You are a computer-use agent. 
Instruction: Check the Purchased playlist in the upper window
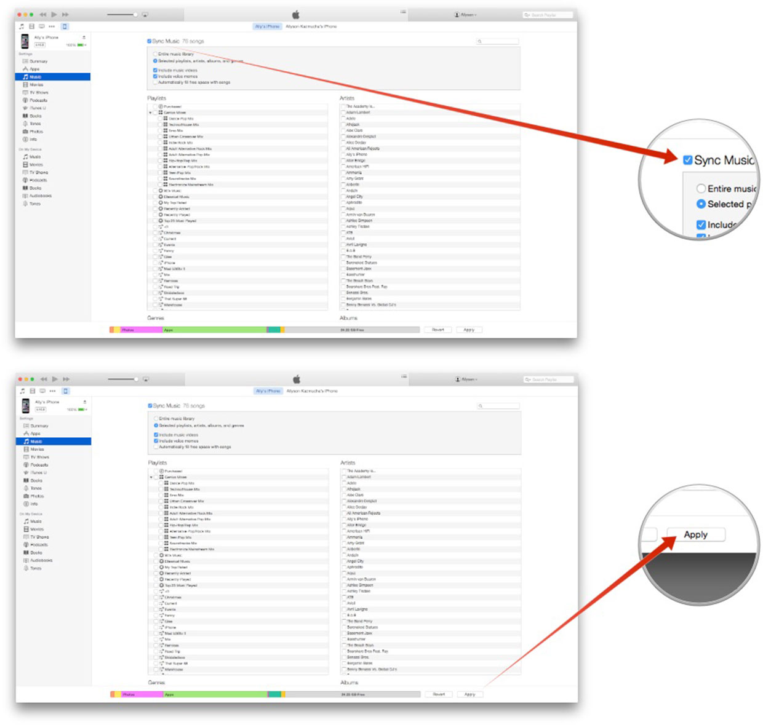click(x=156, y=106)
